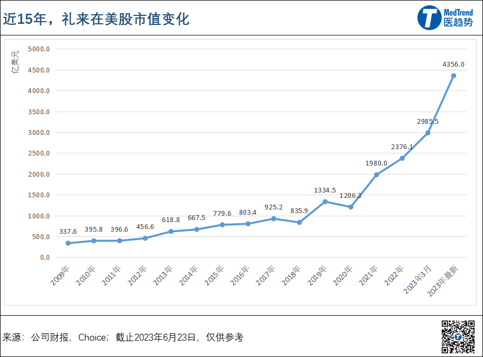Click the 2014年 x-axis label
483x357 pixels.
(x=188, y=276)
